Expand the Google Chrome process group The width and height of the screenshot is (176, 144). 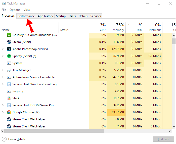click(x=3, y=112)
